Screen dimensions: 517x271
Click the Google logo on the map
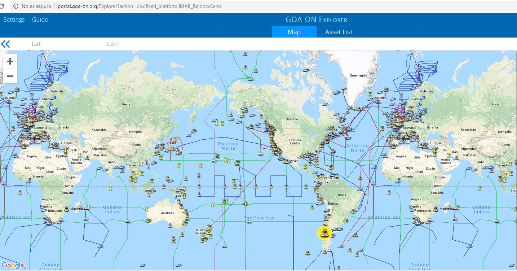click(x=13, y=266)
